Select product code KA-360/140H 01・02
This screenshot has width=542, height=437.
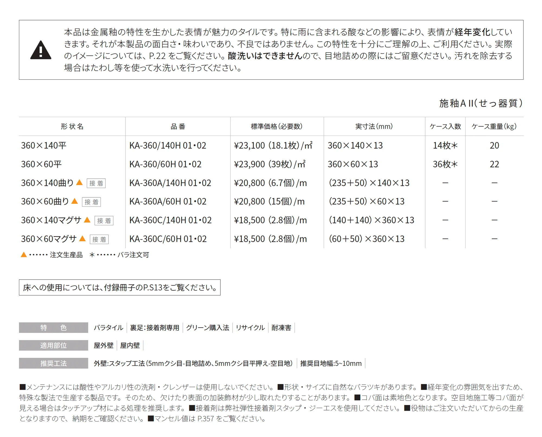click(168, 146)
